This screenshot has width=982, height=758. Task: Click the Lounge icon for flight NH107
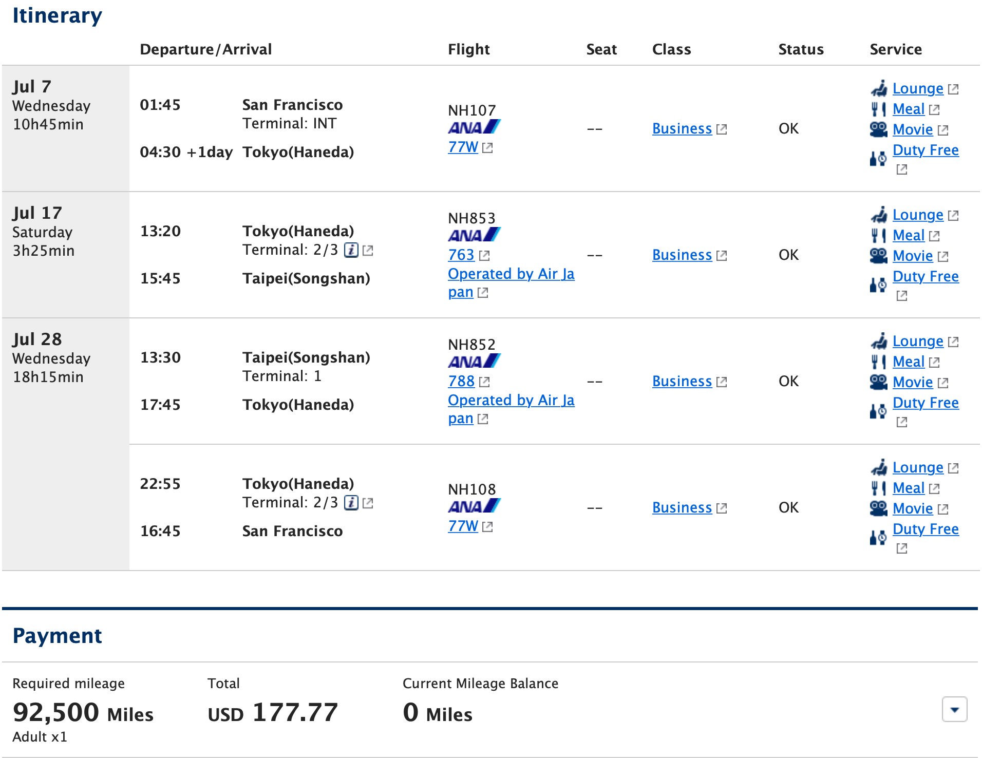pyautogui.click(x=879, y=88)
